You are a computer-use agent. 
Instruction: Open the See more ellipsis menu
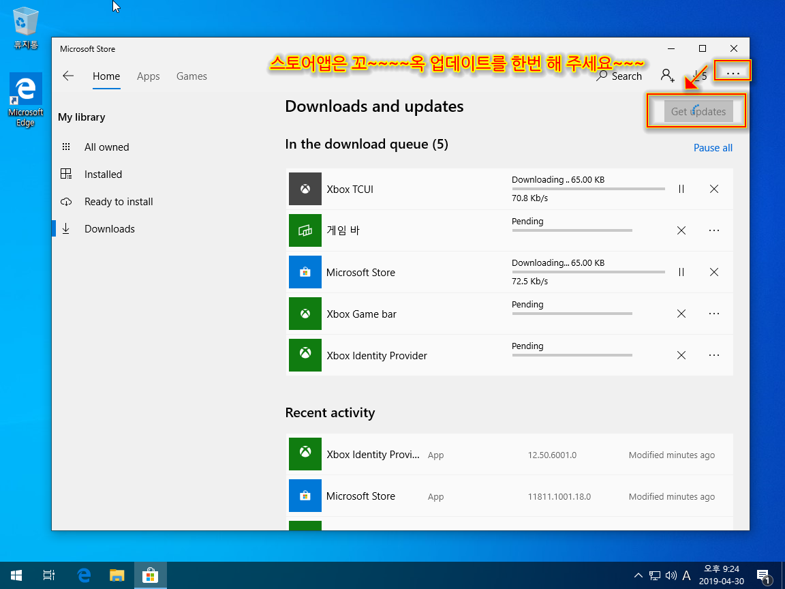733,73
